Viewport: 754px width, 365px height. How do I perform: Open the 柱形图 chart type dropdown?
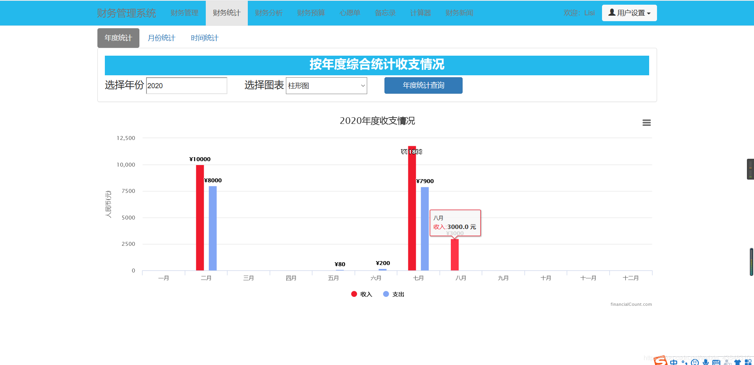326,85
